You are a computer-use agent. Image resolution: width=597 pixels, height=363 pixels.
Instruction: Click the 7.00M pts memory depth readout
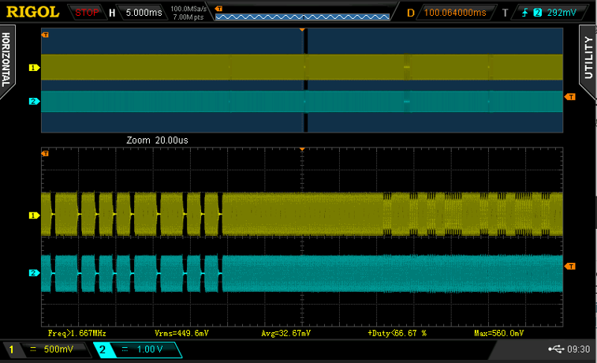[x=188, y=17]
